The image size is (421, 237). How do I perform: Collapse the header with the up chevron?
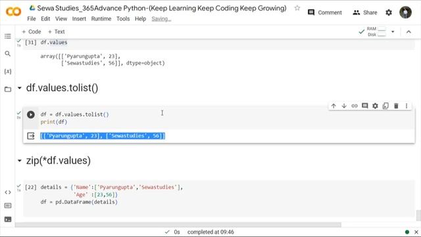409,32
